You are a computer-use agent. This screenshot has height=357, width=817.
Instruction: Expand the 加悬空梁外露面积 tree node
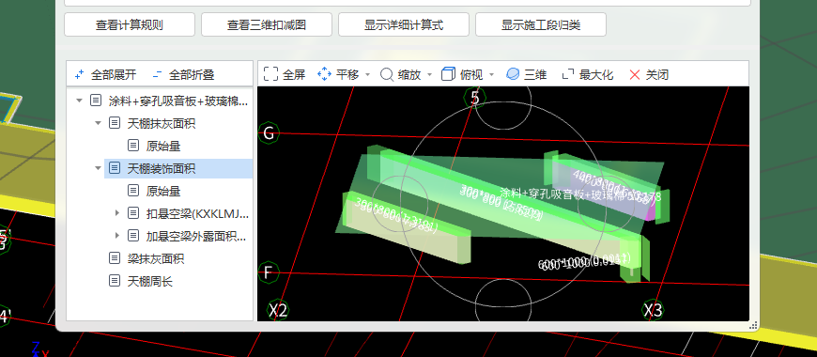[117, 236]
